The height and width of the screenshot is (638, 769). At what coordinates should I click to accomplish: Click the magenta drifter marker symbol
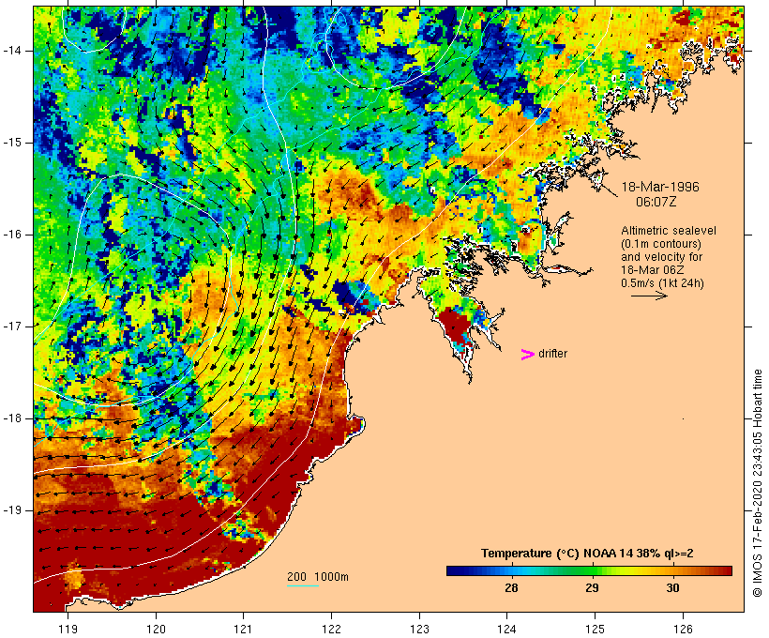(527, 355)
